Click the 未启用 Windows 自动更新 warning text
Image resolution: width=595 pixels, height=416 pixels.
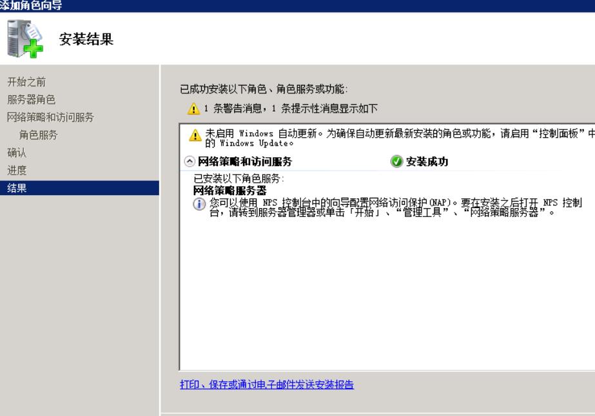(400, 138)
